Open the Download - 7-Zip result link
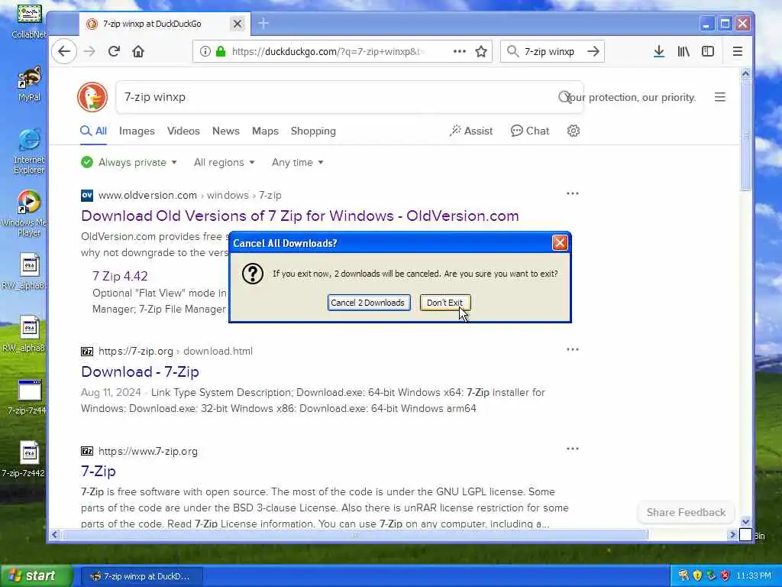 (140, 371)
